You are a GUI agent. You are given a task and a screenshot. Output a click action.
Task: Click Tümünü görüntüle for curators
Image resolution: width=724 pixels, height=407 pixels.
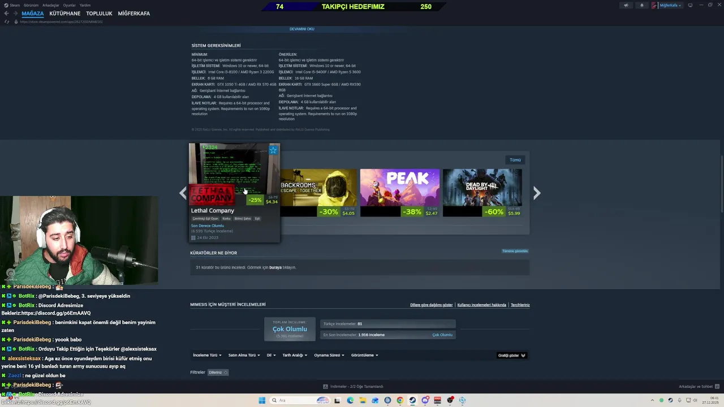(x=515, y=251)
